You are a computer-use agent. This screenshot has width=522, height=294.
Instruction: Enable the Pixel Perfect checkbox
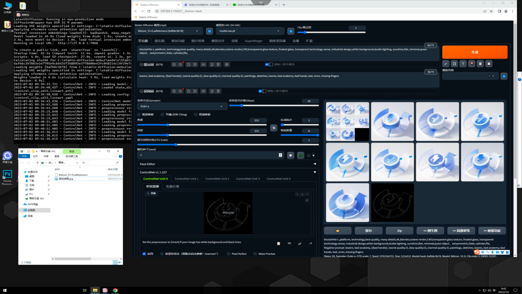[x=228, y=254]
